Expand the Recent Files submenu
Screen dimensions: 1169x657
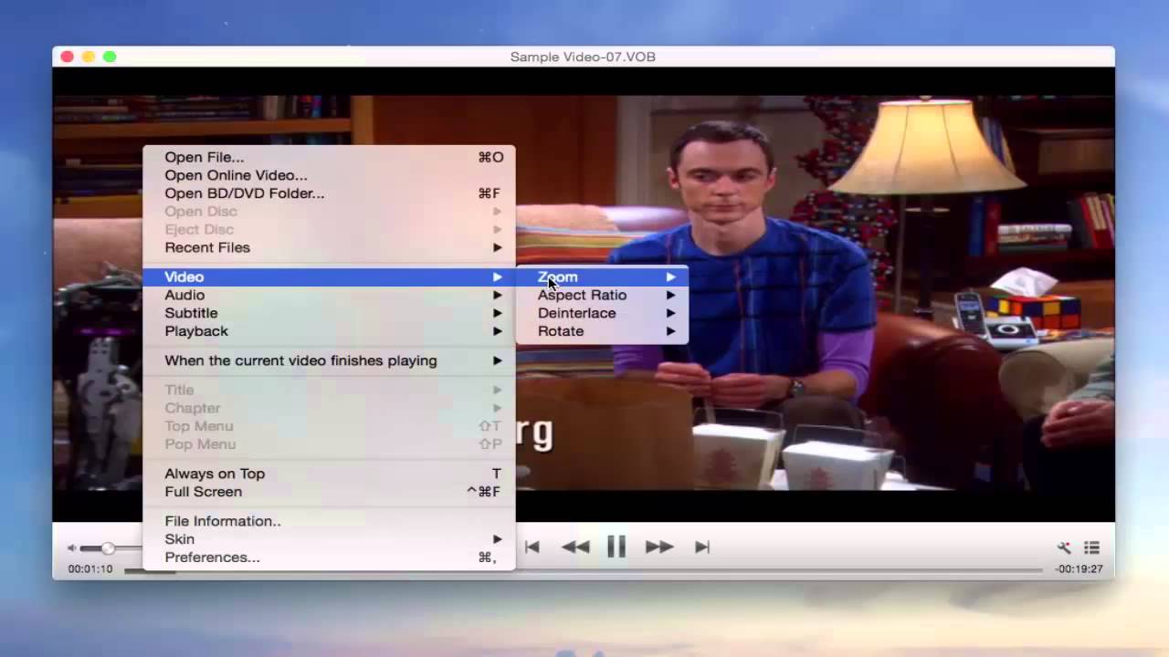(329, 247)
